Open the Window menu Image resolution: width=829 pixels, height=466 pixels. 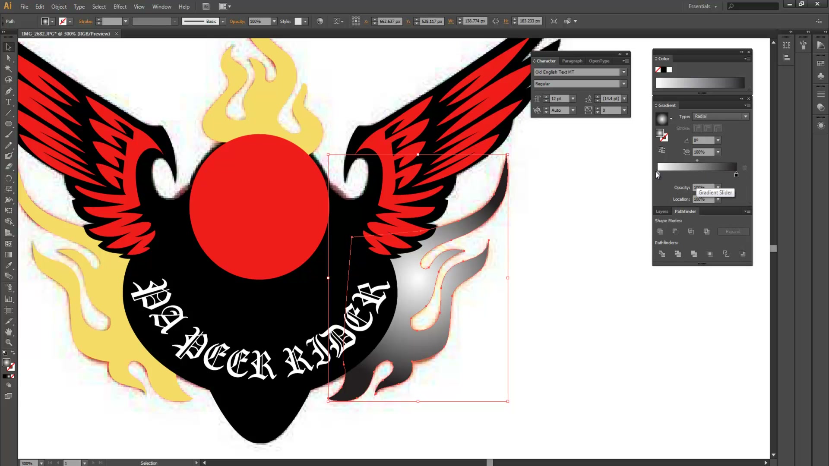click(161, 6)
